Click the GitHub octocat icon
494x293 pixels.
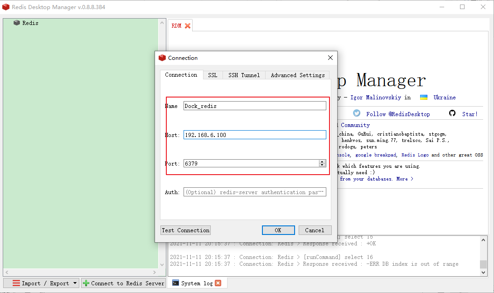pyautogui.click(x=452, y=113)
